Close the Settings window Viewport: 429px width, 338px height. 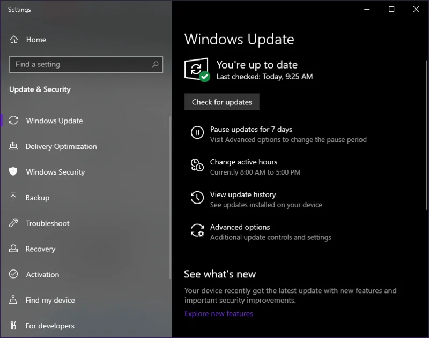[416, 9]
